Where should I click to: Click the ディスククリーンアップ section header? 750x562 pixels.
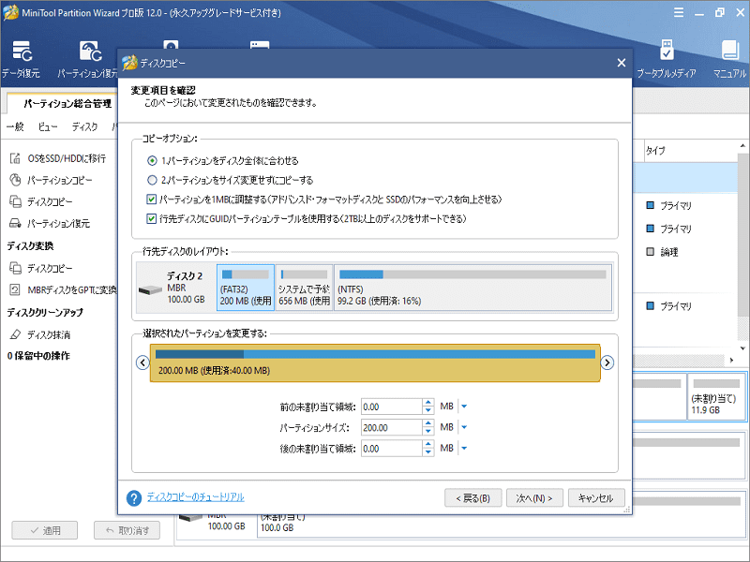[45, 313]
